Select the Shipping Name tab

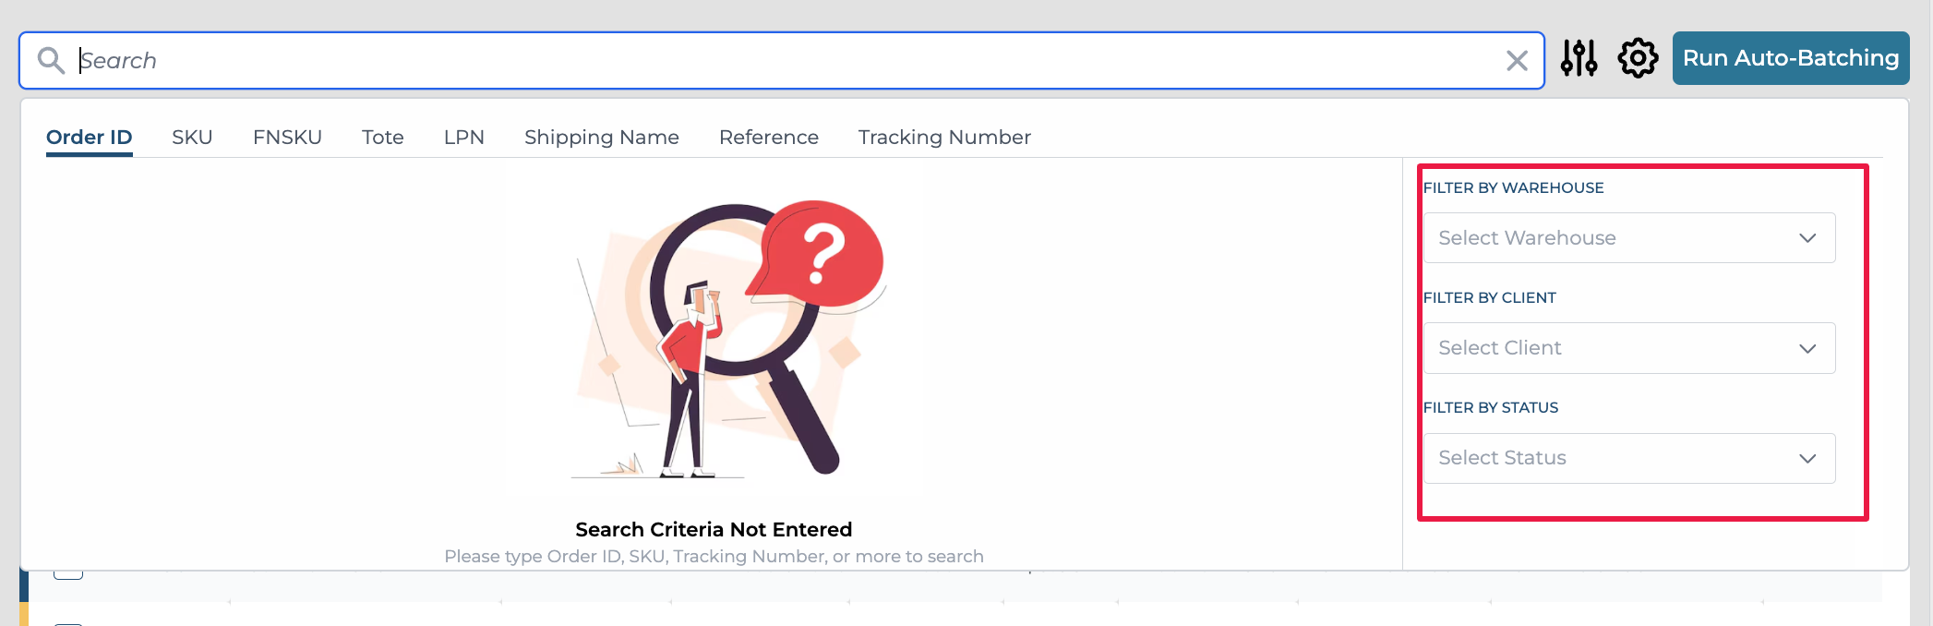click(601, 138)
